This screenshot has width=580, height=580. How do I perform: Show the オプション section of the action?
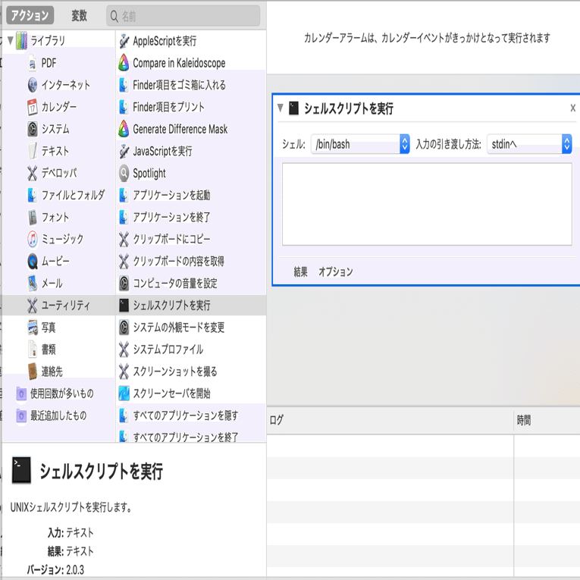[336, 272]
